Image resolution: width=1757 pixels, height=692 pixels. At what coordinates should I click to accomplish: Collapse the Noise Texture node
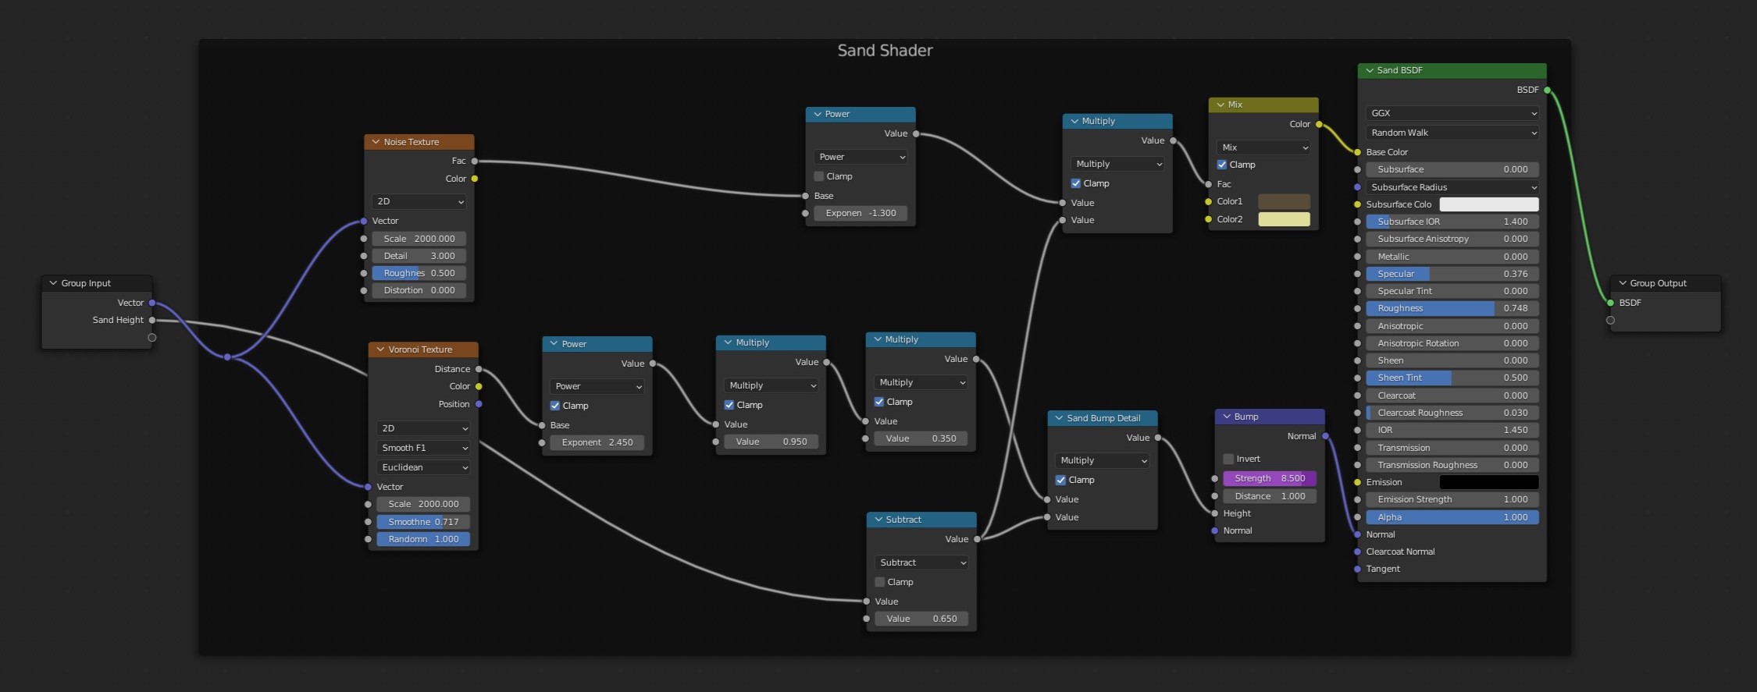(376, 142)
